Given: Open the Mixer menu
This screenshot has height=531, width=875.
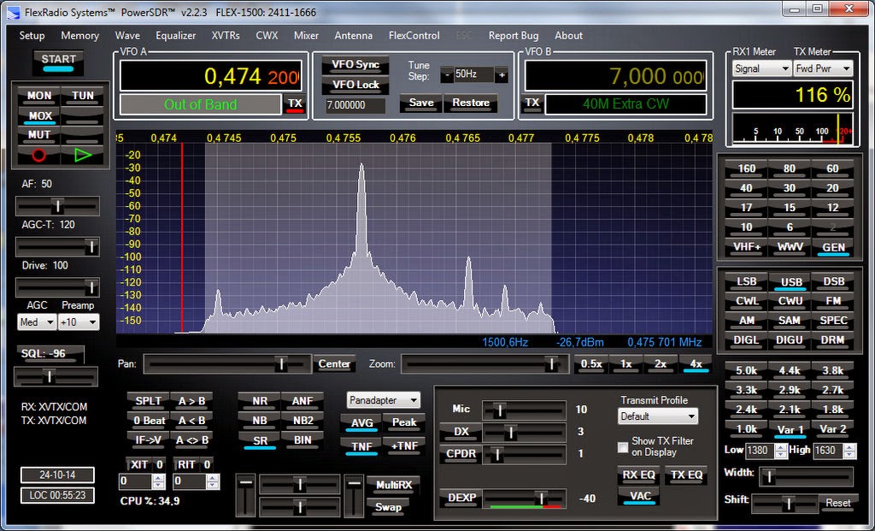Looking at the screenshot, I should (307, 35).
